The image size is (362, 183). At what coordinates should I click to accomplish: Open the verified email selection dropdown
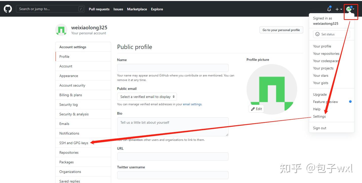(x=147, y=97)
